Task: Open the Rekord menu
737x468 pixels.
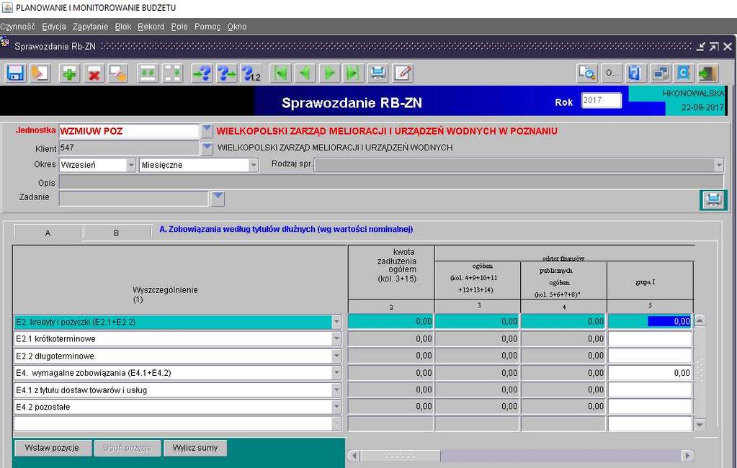Action: [x=151, y=27]
